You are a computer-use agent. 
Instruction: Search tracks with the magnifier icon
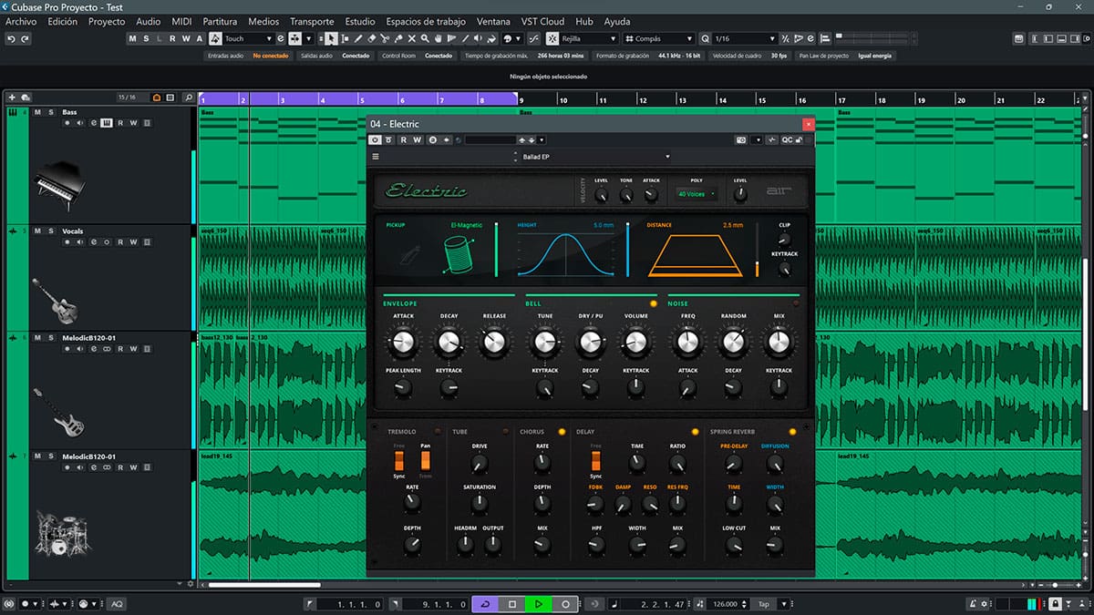(189, 97)
